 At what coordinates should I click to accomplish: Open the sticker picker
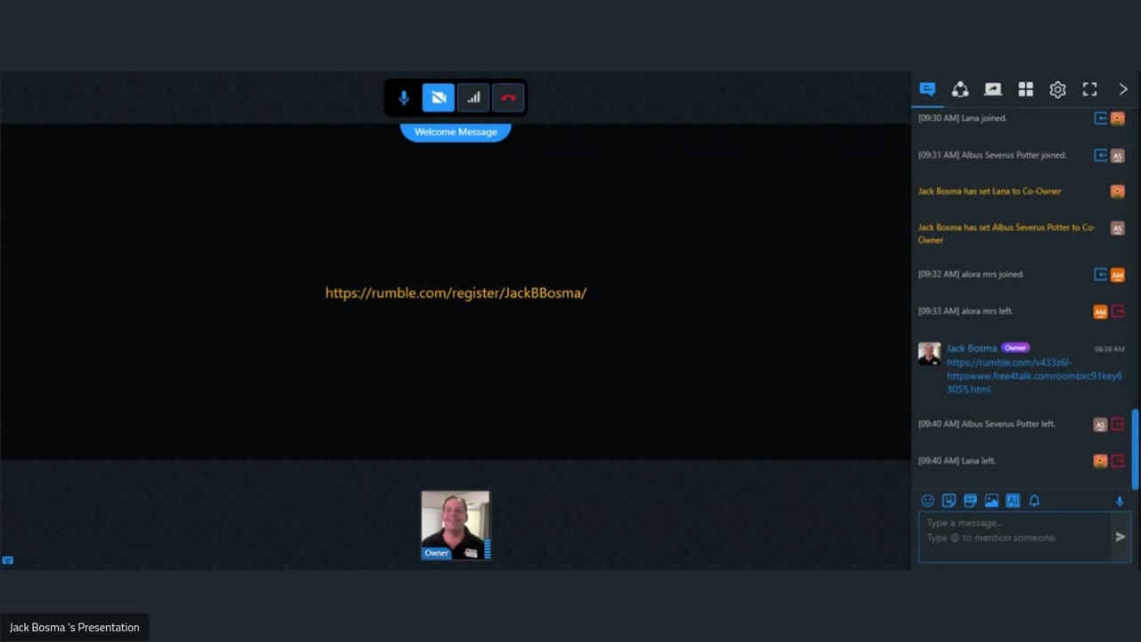point(948,501)
